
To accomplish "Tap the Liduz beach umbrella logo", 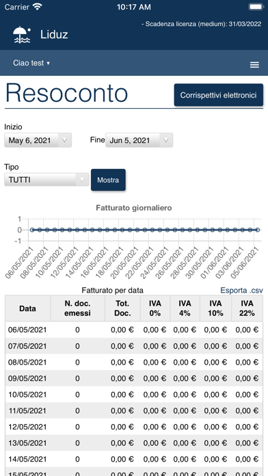I will [22, 35].
